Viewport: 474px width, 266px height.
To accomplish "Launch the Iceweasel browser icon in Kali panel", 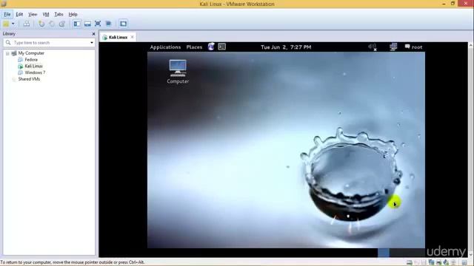I will pos(211,47).
